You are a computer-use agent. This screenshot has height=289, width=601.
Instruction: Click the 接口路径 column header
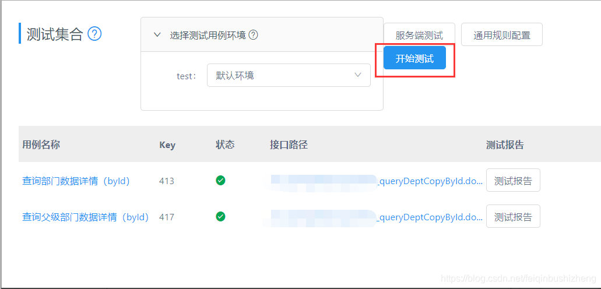click(x=289, y=144)
